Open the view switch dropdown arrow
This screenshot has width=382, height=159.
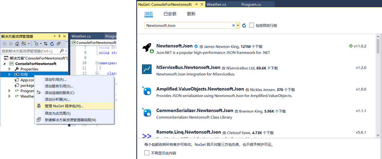click(29, 44)
